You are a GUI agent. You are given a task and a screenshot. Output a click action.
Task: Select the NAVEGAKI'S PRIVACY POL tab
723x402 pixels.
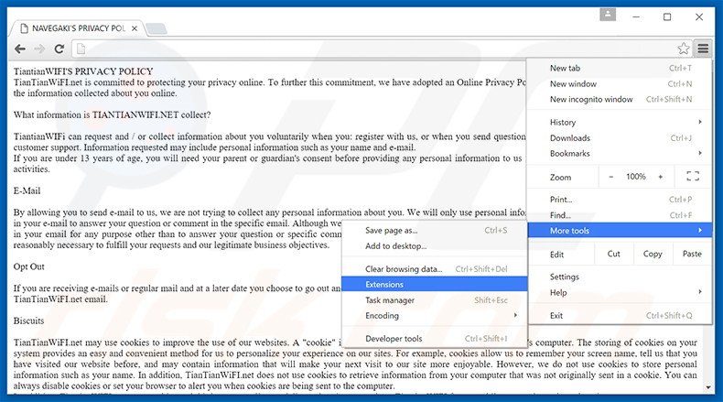pyautogui.click(x=78, y=28)
